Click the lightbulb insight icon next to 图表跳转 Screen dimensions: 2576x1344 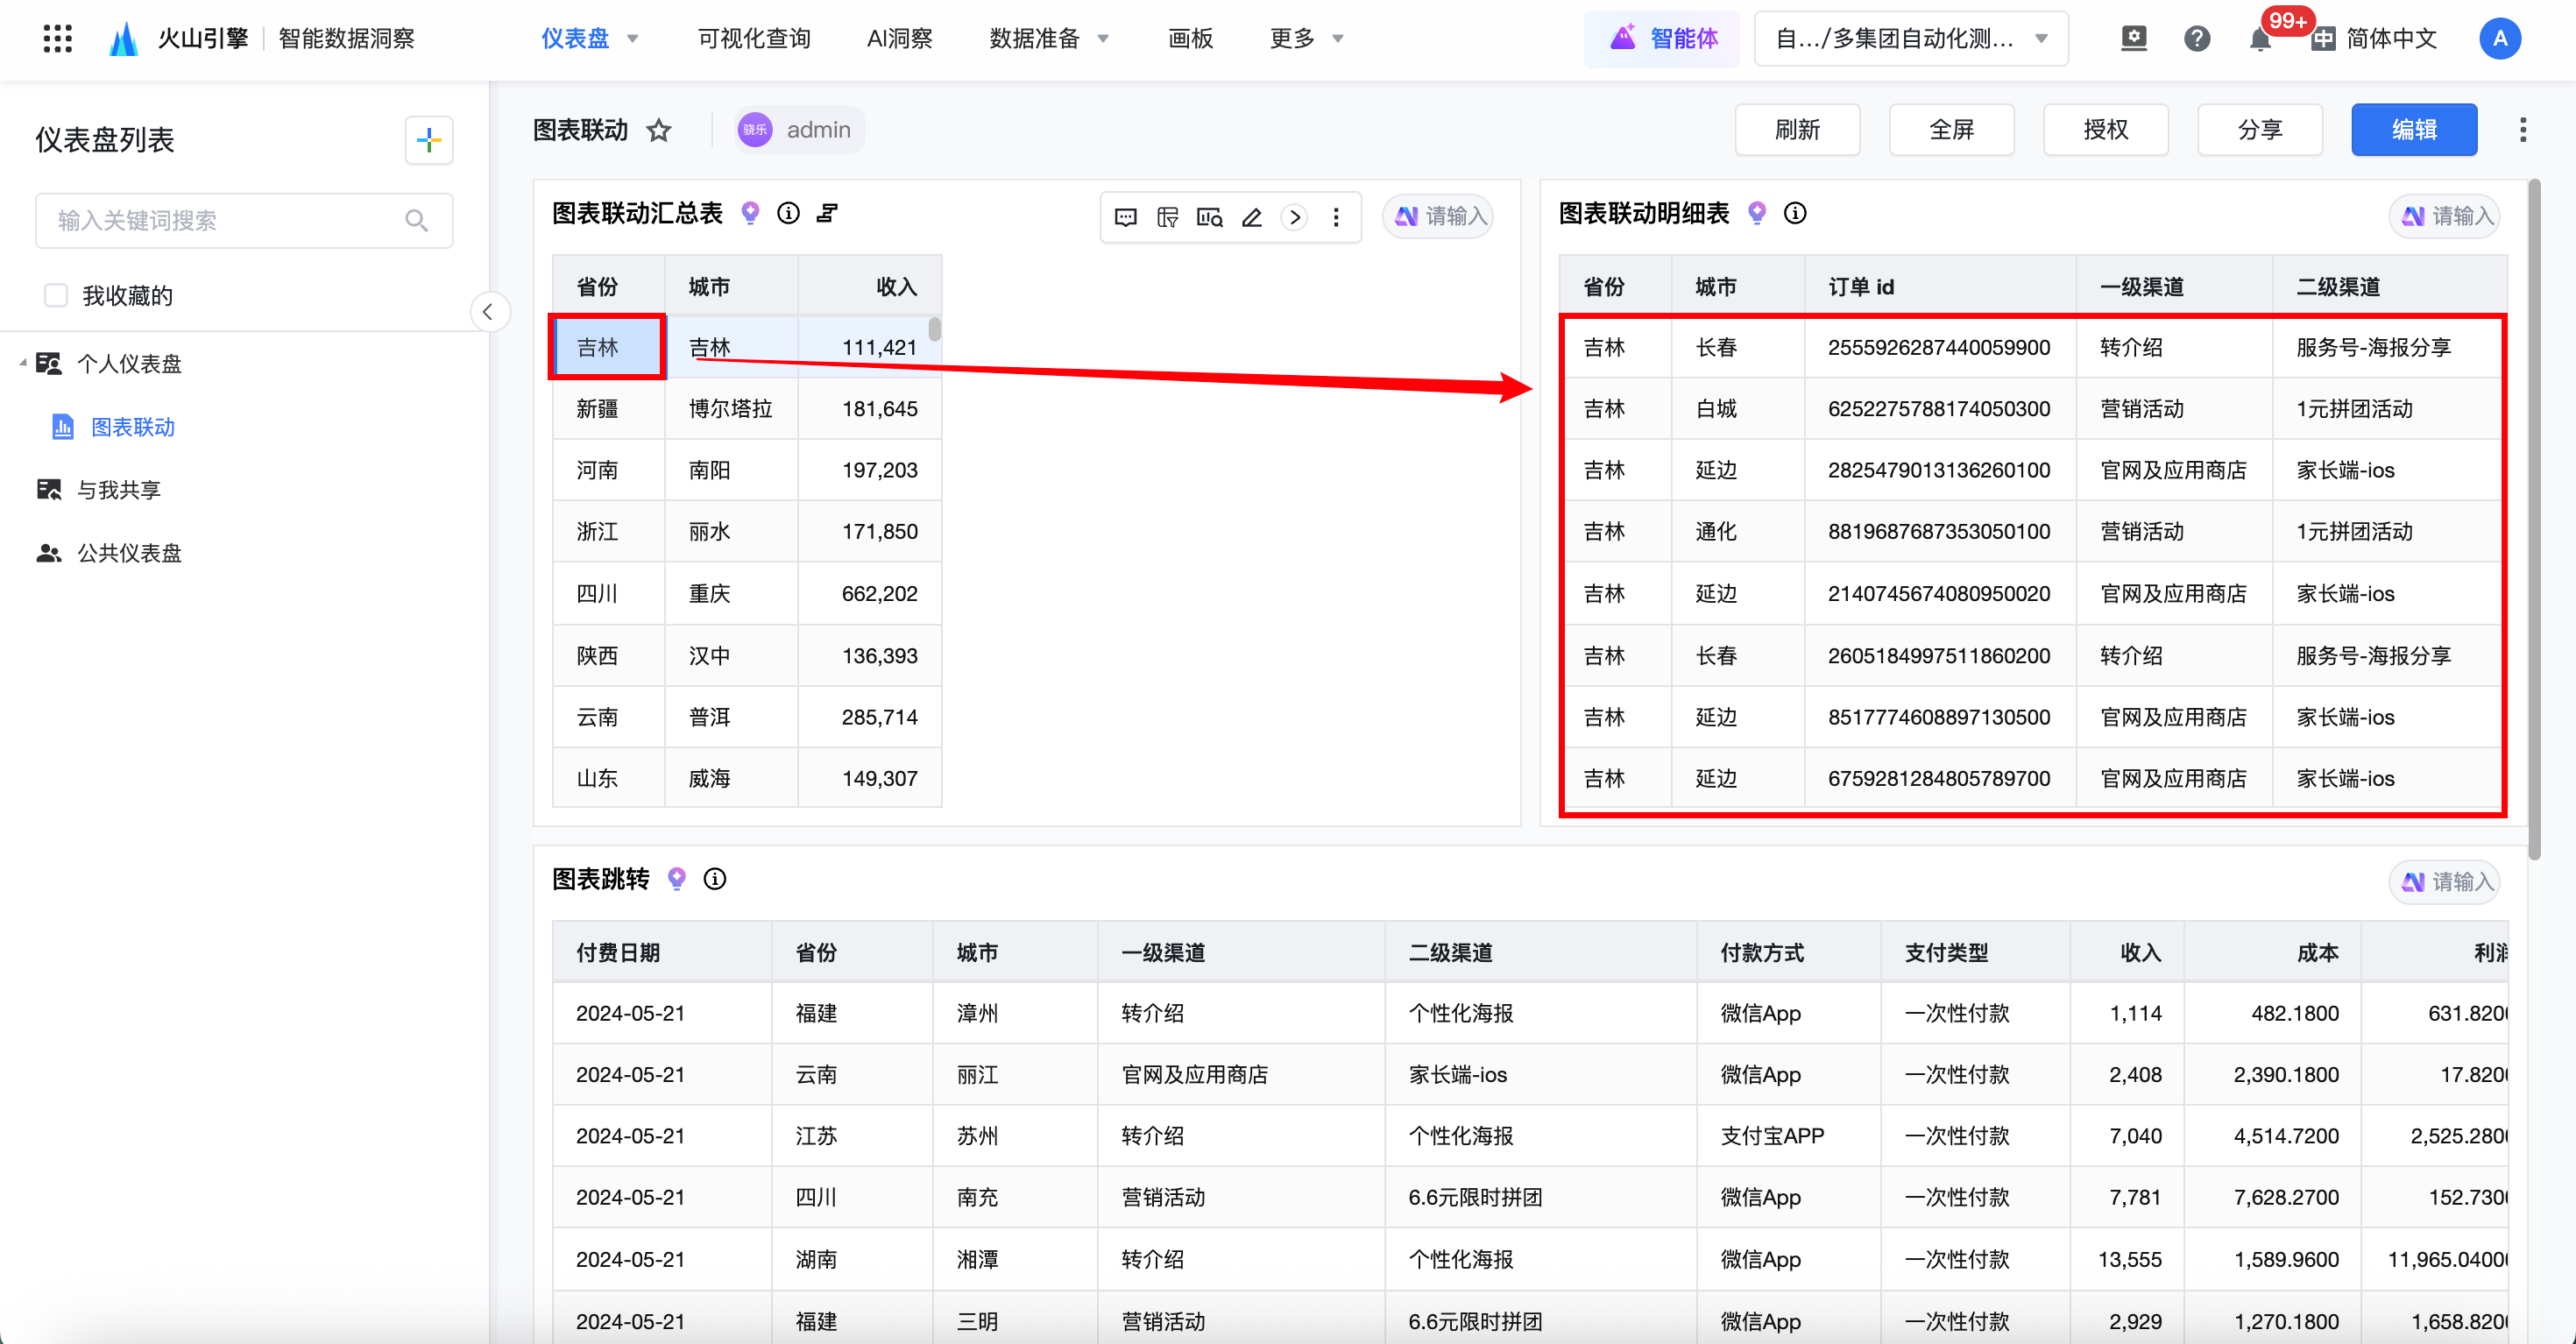pyautogui.click(x=677, y=879)
